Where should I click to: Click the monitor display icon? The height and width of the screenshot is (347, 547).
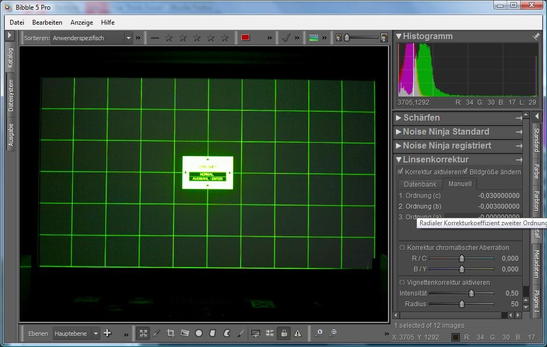[x=256, y=333]
